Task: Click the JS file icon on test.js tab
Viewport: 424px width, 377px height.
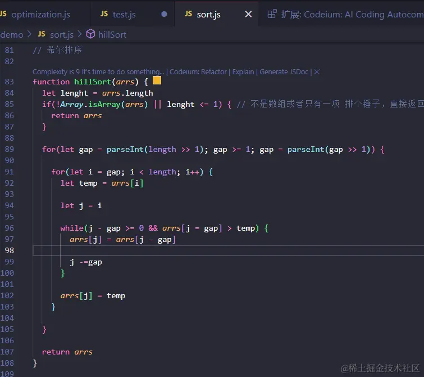Action: click(104, 14)
